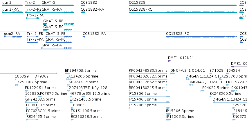Select the 188885 EST label
This screenshot has height=121, width=247.
(78, 105)
